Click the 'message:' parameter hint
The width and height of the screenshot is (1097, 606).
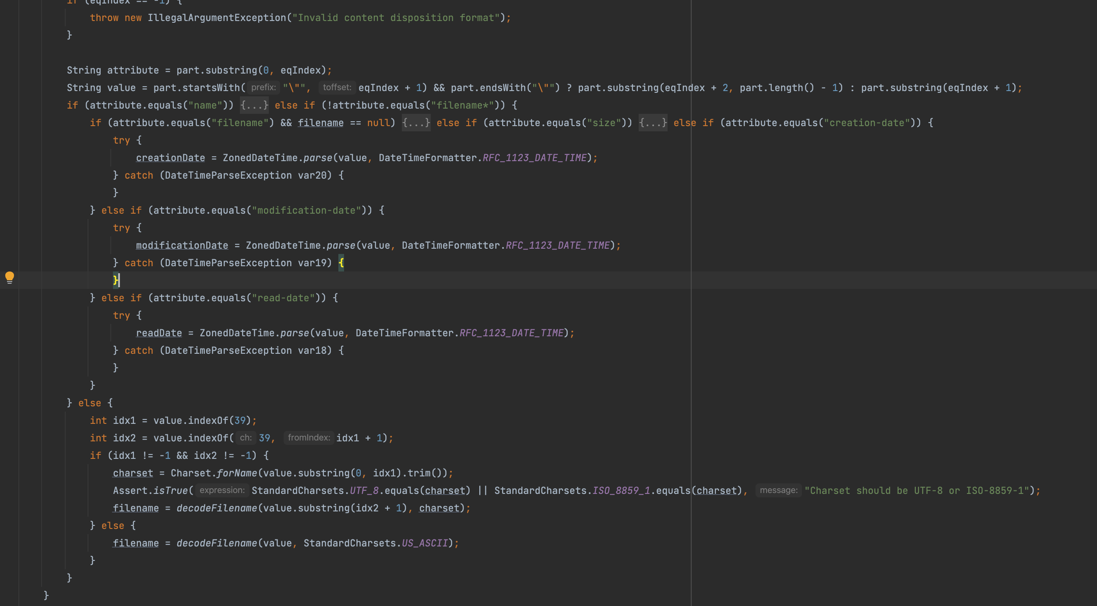778,490
